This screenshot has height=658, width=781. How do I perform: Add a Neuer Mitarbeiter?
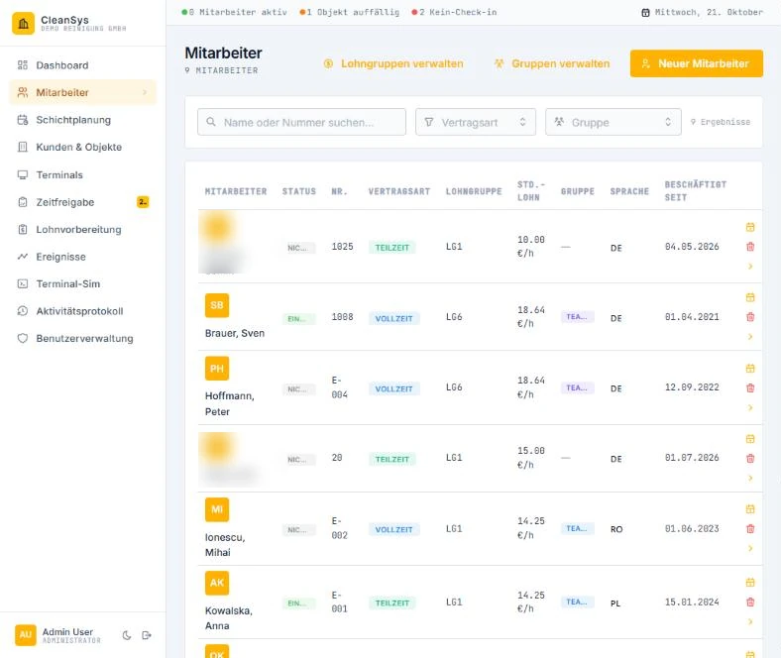[697, 63]
